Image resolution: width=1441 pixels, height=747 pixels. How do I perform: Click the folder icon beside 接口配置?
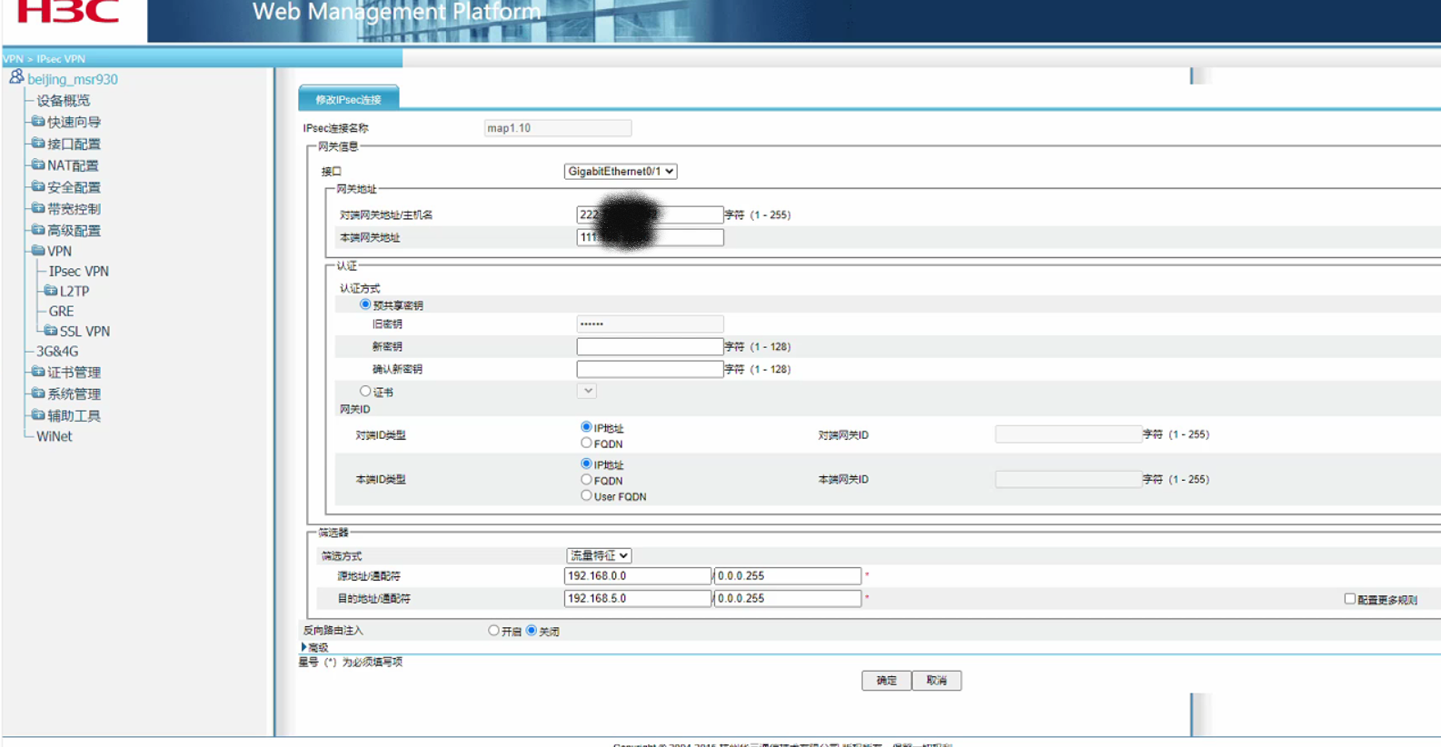(x=37, y=143)
